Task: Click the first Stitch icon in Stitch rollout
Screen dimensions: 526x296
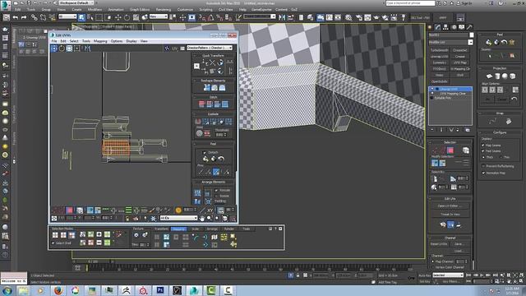Action: [x=201, y=104]
